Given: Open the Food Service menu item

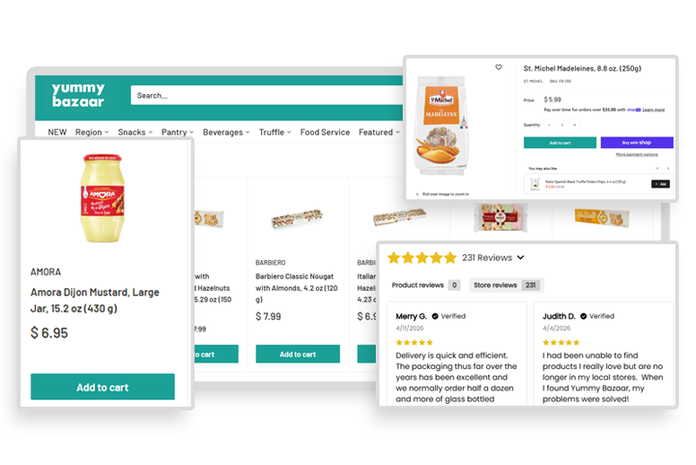Looking at the screenshot, I should [325, 132].
